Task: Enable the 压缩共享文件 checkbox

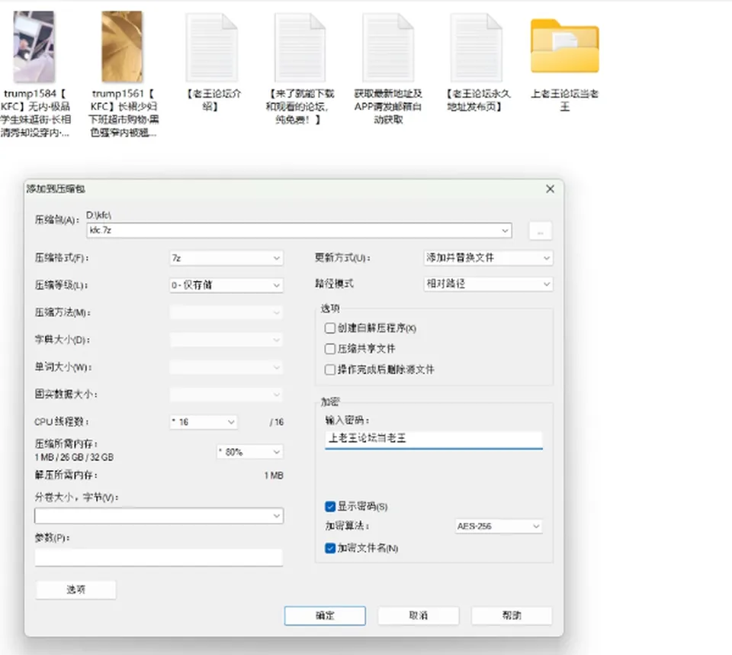Action: (330, 349)
